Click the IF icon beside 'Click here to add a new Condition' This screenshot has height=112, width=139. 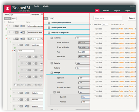(15, 85)
